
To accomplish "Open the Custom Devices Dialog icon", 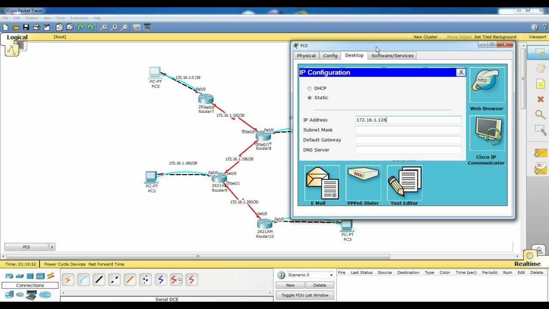I will [147, 27].
